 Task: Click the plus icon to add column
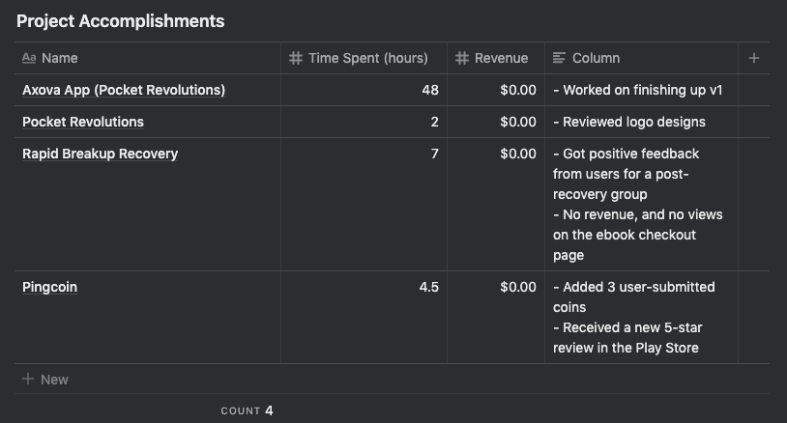tap(754, 58)
